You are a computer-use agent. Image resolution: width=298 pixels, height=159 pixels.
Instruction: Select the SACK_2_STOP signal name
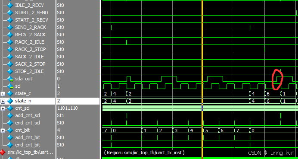(x=30, y=64)
